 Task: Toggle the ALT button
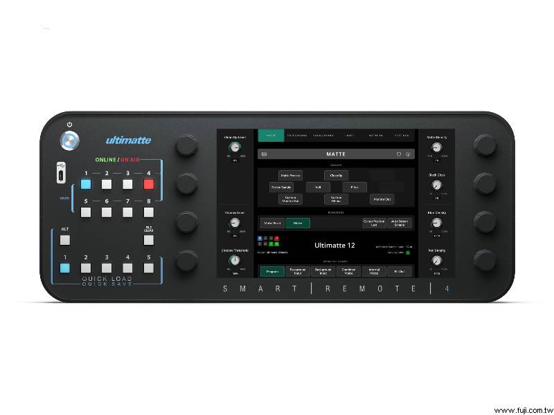65,240
